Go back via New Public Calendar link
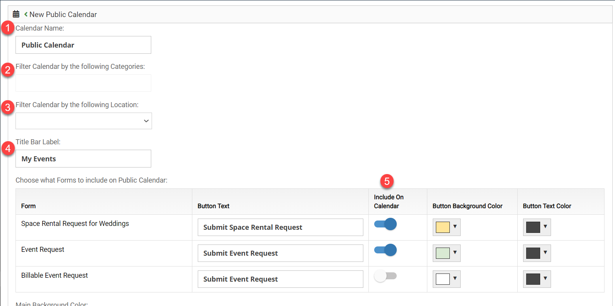The height and width of the screenshot is (306, 615). (63, 14)
